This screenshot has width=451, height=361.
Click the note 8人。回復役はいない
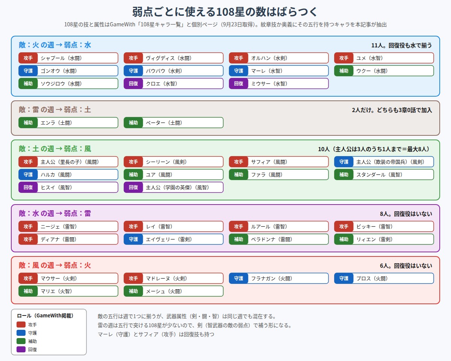click(x=406, y=214)
